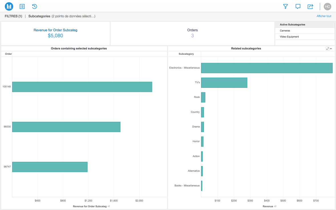The width and height of the screenshot is (336, 210).
Task: Click sort icon next to Revenue axis label
Action: (275, 206)
